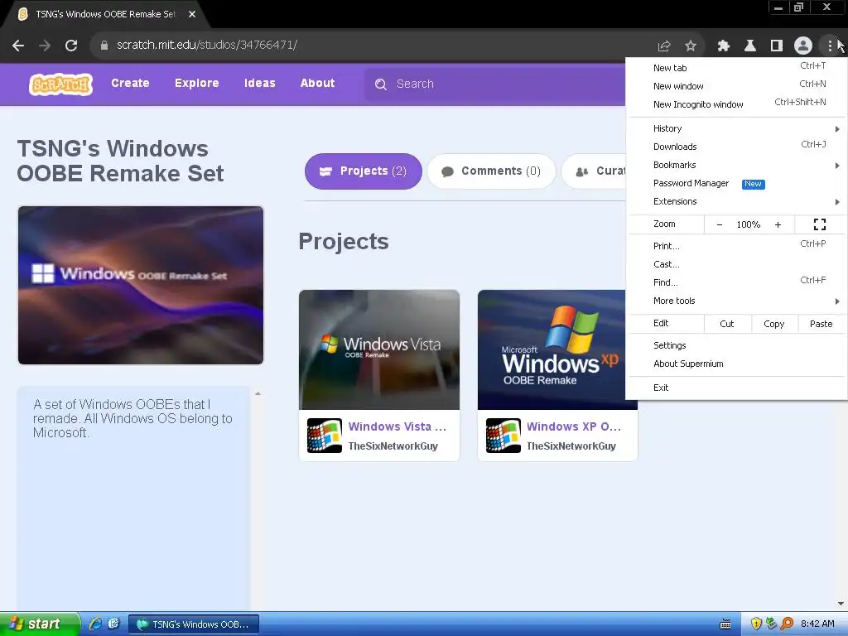Viewport: 848px width, 636px height.
Task: Select Cast... menu item
Action: point(736,264)
